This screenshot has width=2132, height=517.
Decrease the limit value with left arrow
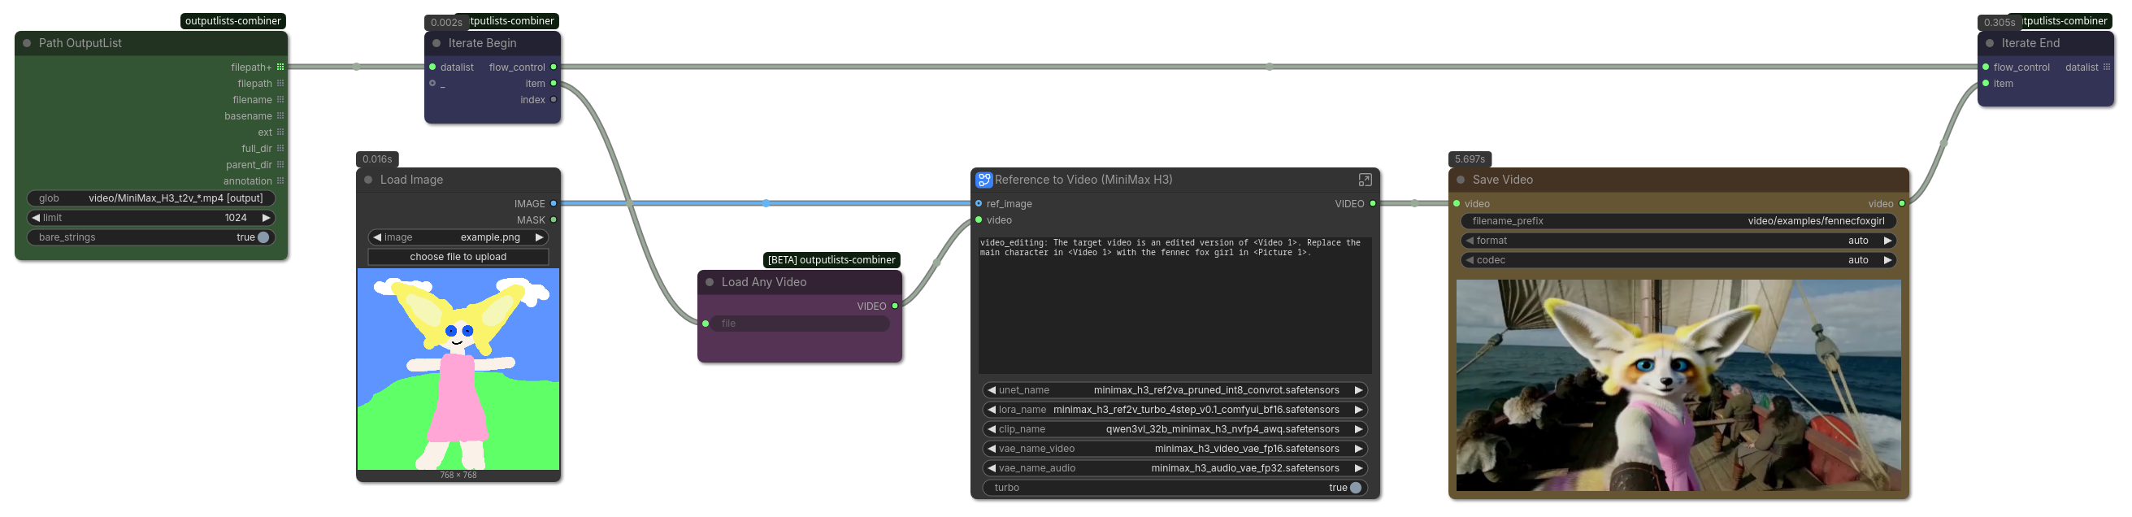pyautogui.click(x=36, y=218)
